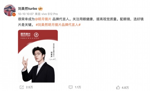Click the 1.1万 comment count
The height and width of the screenshot is (91, 150).
pyautogui.click(x=78, y=87)
